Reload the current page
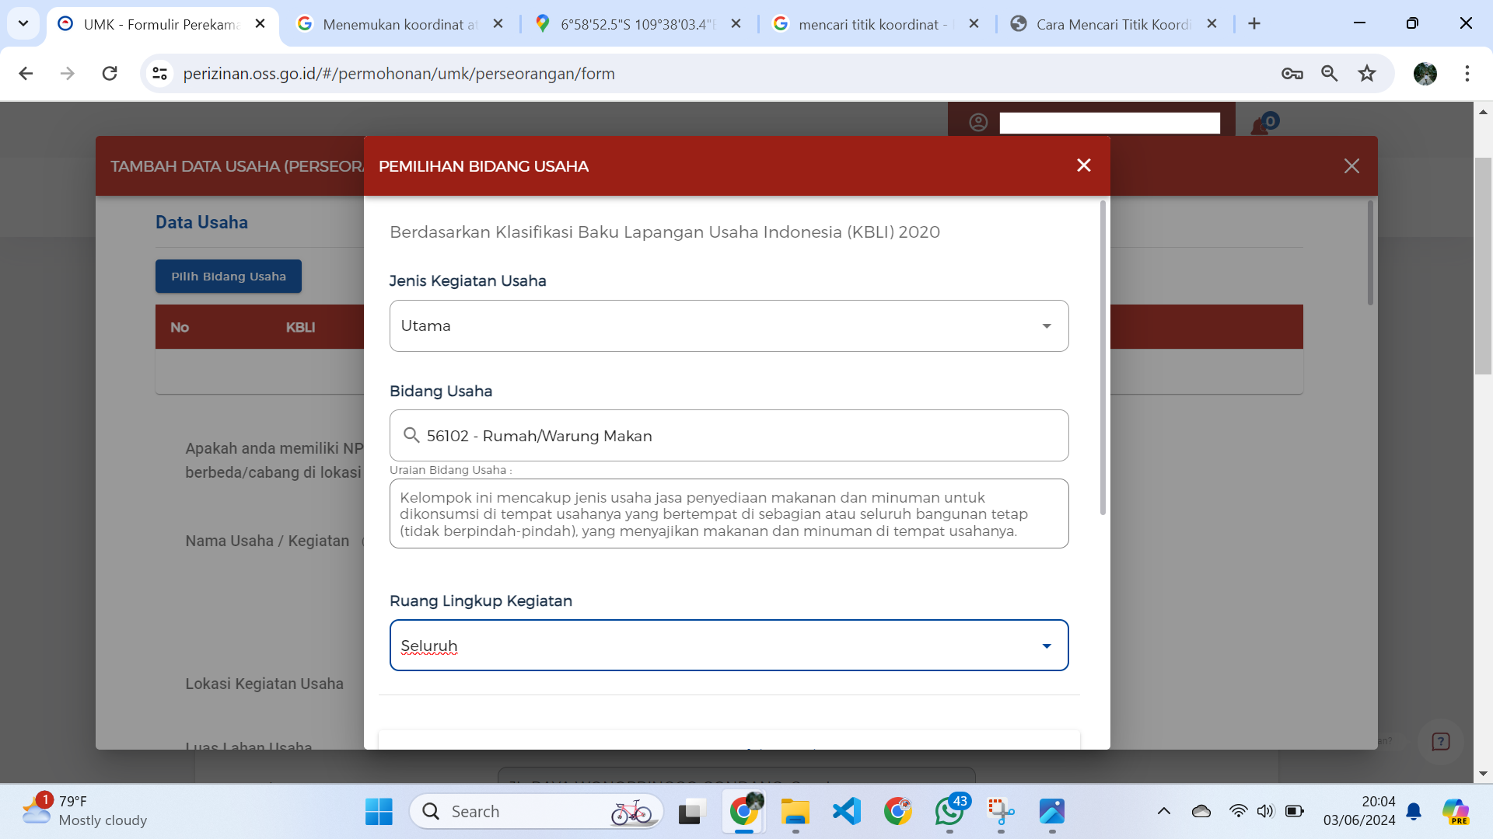The image size is (1493, 839). pos(110,73)
